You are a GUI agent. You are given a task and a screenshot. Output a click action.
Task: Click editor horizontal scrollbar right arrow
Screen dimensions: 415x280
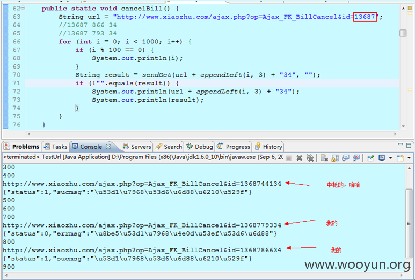[x=395, y=134]
